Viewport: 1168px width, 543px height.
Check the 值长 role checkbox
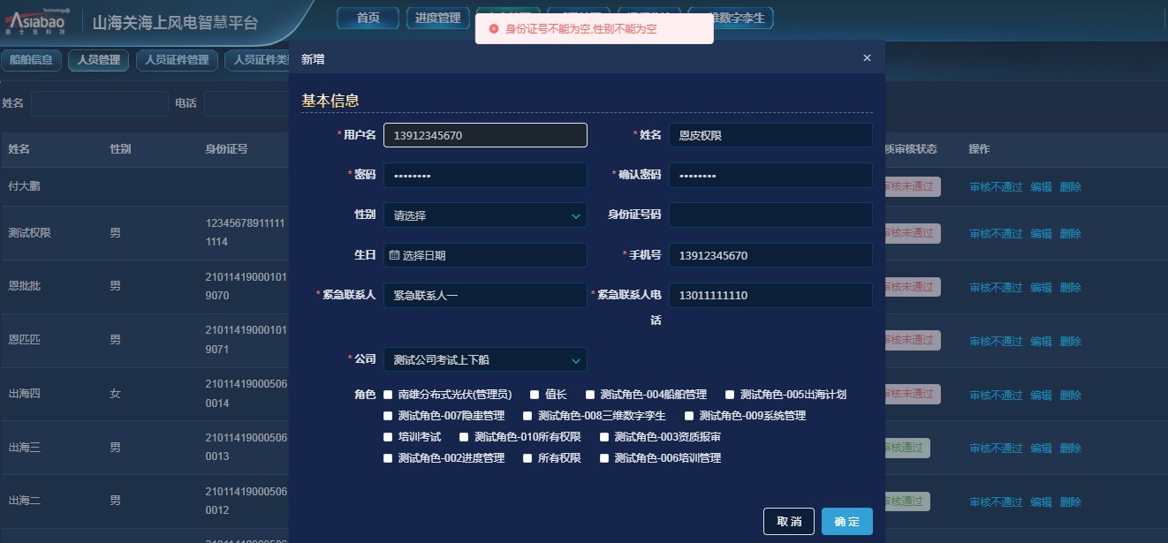coord(535,395)
